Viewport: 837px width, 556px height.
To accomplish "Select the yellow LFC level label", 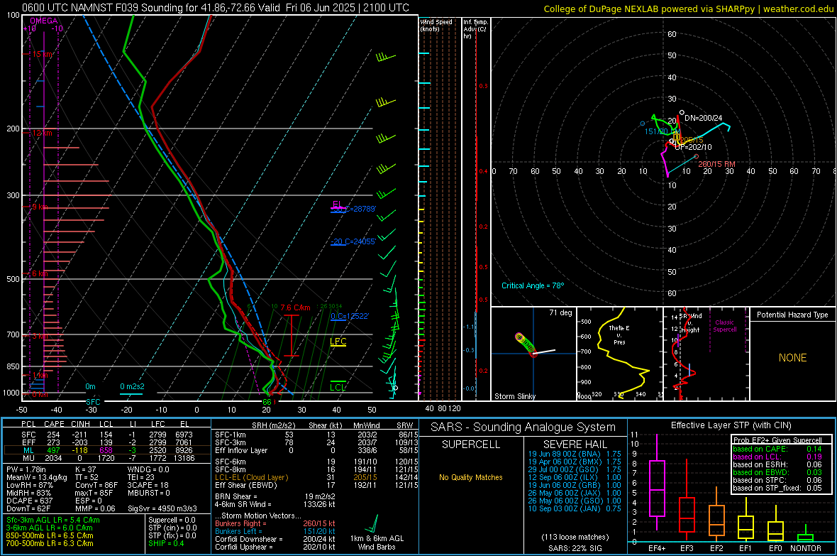I will [338, 342].
